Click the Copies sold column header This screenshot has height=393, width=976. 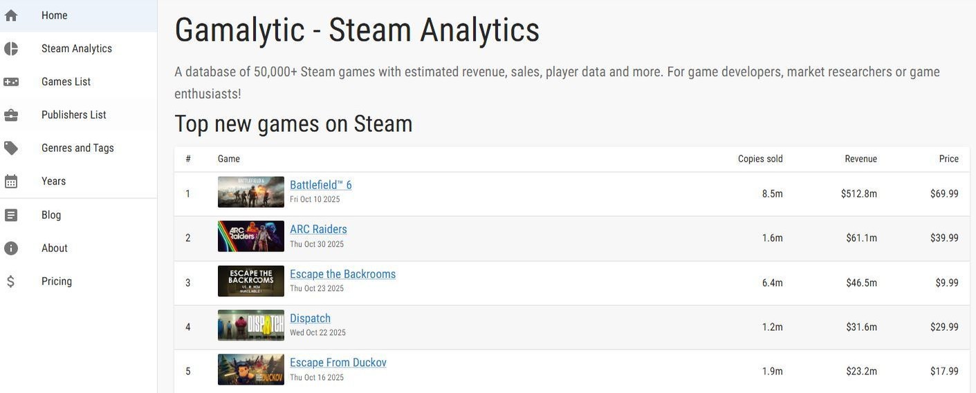759,159
